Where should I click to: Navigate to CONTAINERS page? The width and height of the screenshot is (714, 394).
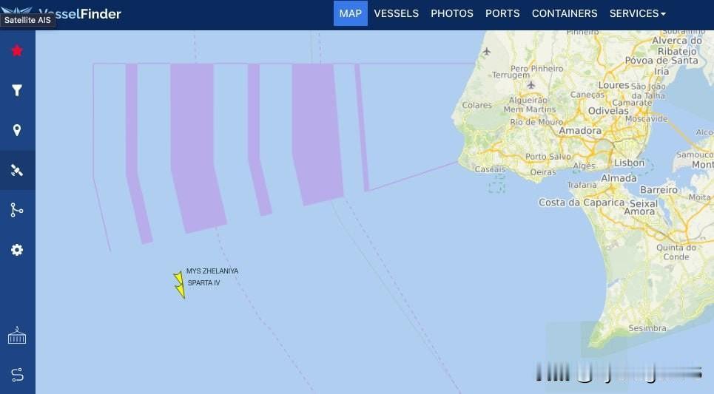point(565,13)
